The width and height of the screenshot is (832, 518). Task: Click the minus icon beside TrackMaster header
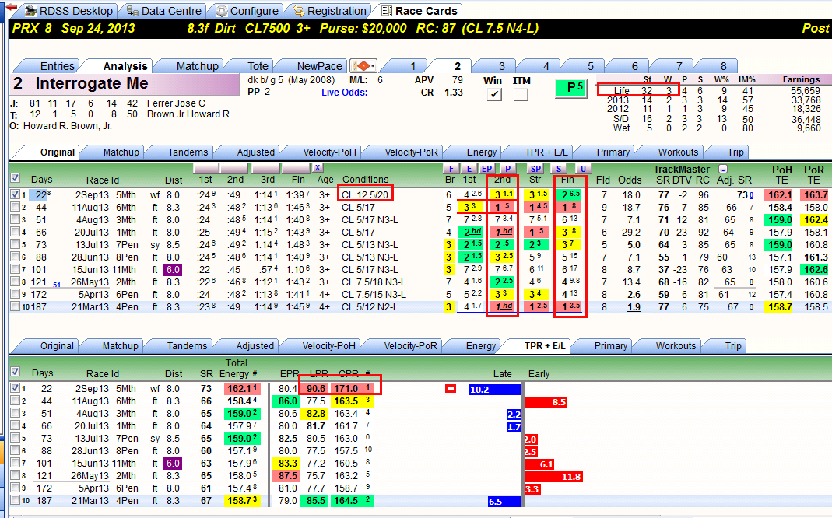click(x=723, y=169)
